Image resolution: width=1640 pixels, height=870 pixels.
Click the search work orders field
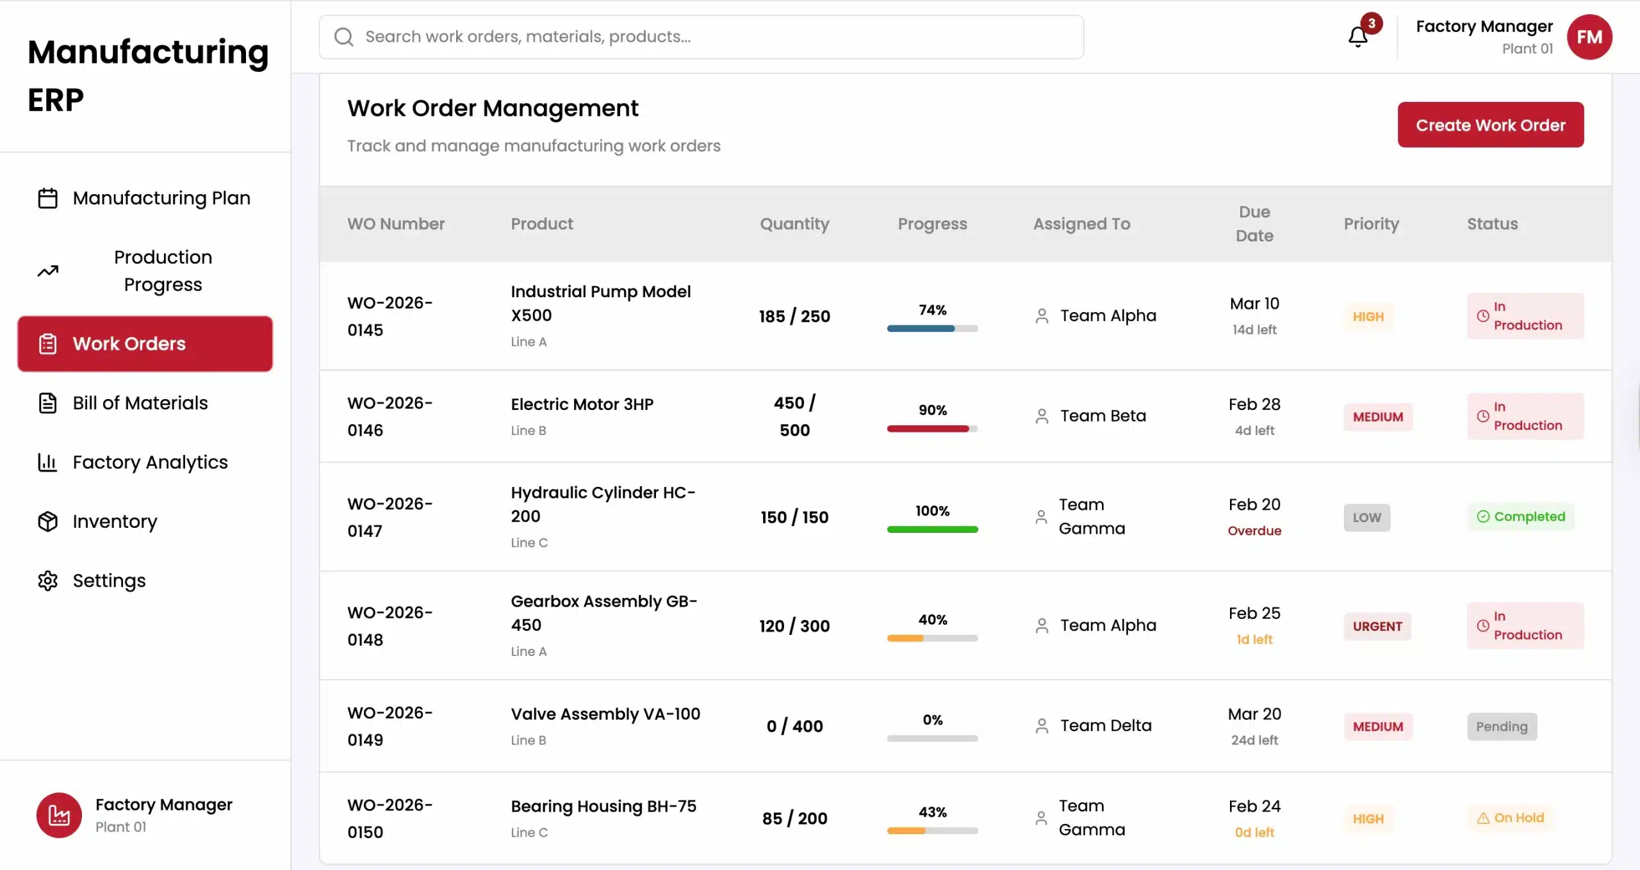[x=701, y=37]
